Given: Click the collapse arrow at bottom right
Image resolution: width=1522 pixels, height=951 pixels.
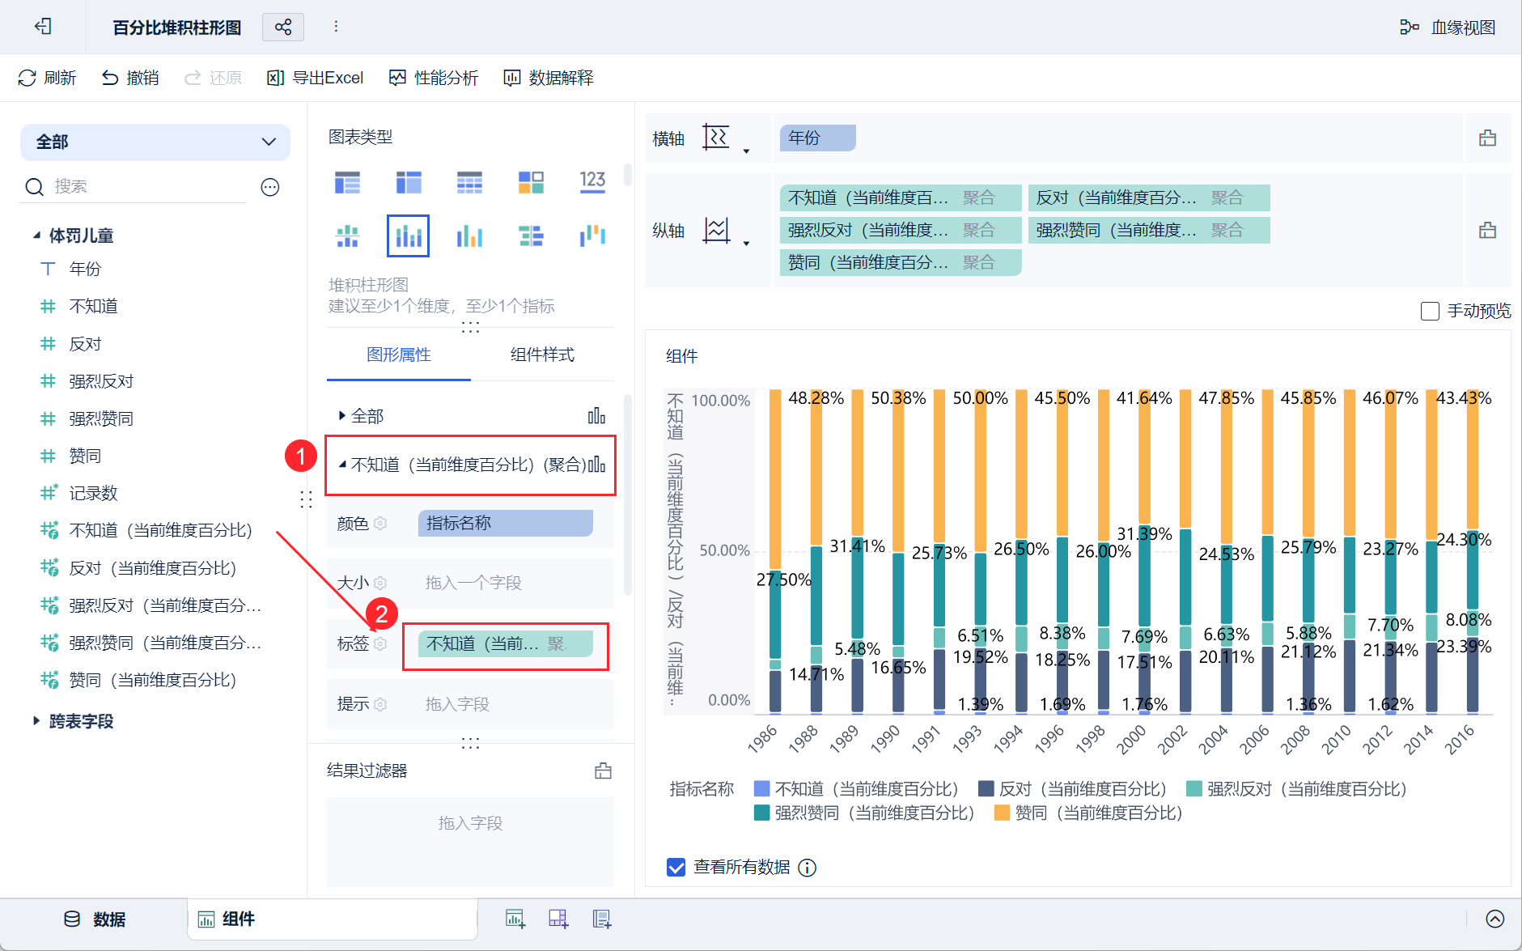Looking at the screenshot, I should (x=1494, y=919).
